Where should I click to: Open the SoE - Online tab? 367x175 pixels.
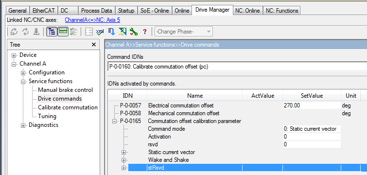(x=155, y=11)
